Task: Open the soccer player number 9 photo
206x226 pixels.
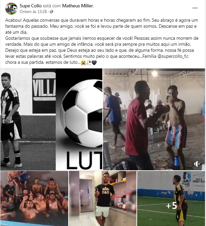Action: [x=28, y=120]
